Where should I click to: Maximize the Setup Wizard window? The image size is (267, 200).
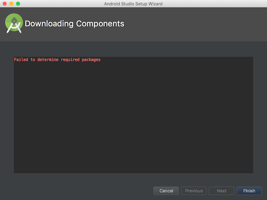click(x=18, y=3)
